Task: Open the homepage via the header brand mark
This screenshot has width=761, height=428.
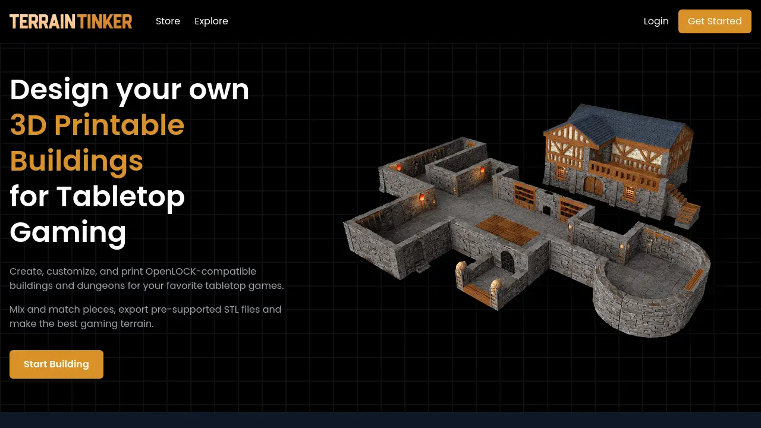Action: point(71,21)
